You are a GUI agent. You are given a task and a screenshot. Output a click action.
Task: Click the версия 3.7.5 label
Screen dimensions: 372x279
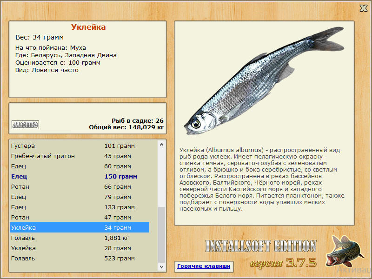point(283,263)
